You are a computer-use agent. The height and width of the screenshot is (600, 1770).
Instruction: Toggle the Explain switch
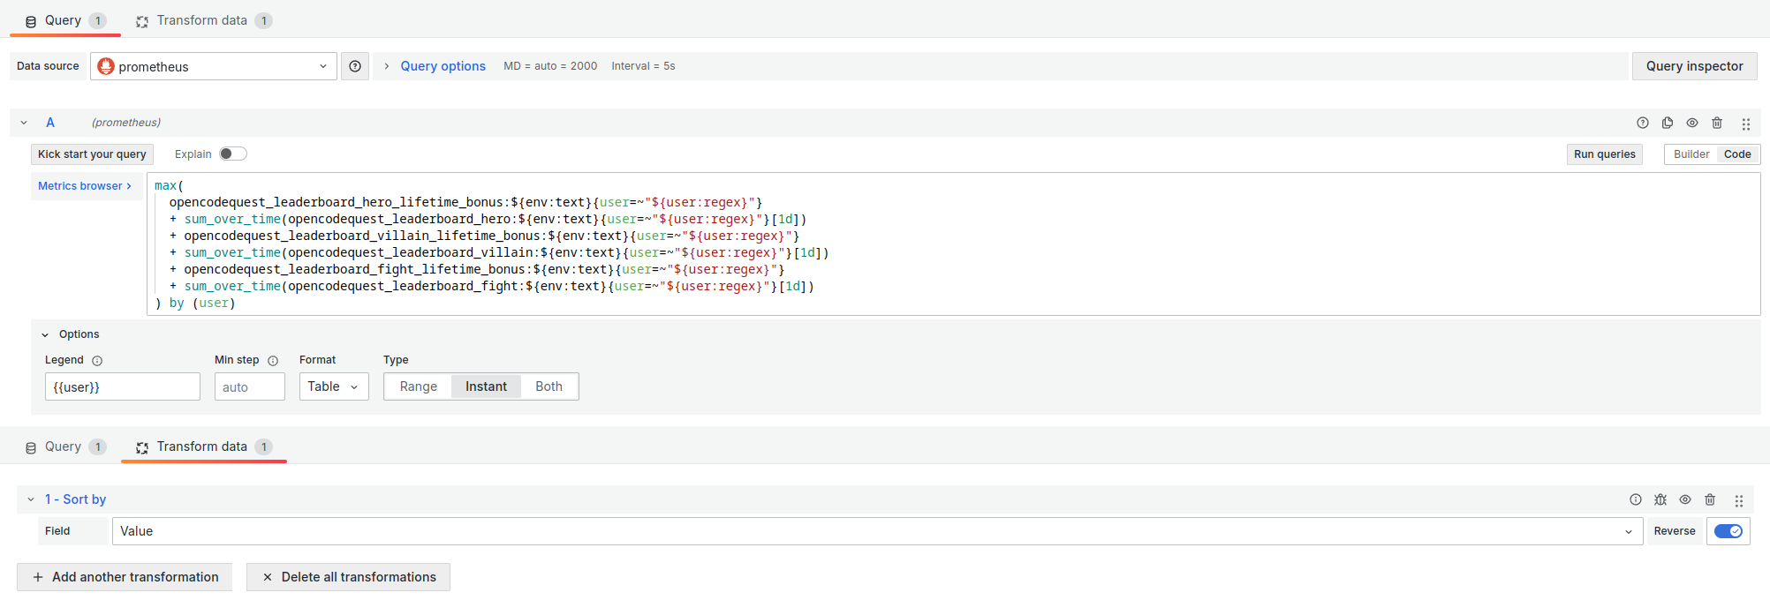click(x=233, y=154)
